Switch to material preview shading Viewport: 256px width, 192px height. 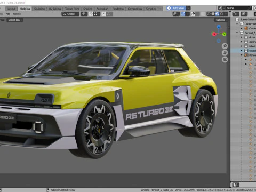(x=217, y=14)
